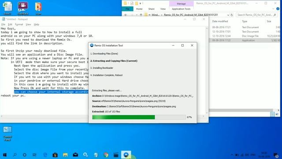Viewport: 282px width, 159px height.
Task: Show hidden system tray icons
Action: [x=232, y=155]
